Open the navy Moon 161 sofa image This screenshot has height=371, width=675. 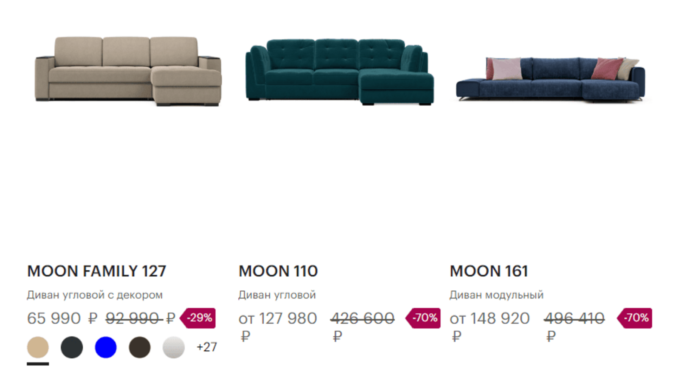pos(551,79)
